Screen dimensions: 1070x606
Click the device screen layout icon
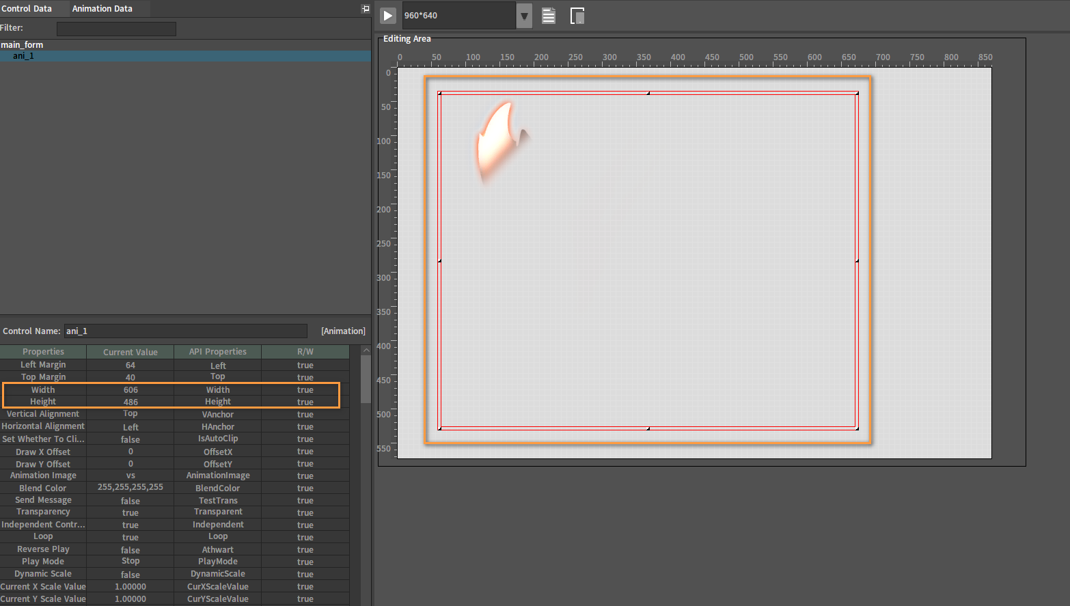[577, 16]
